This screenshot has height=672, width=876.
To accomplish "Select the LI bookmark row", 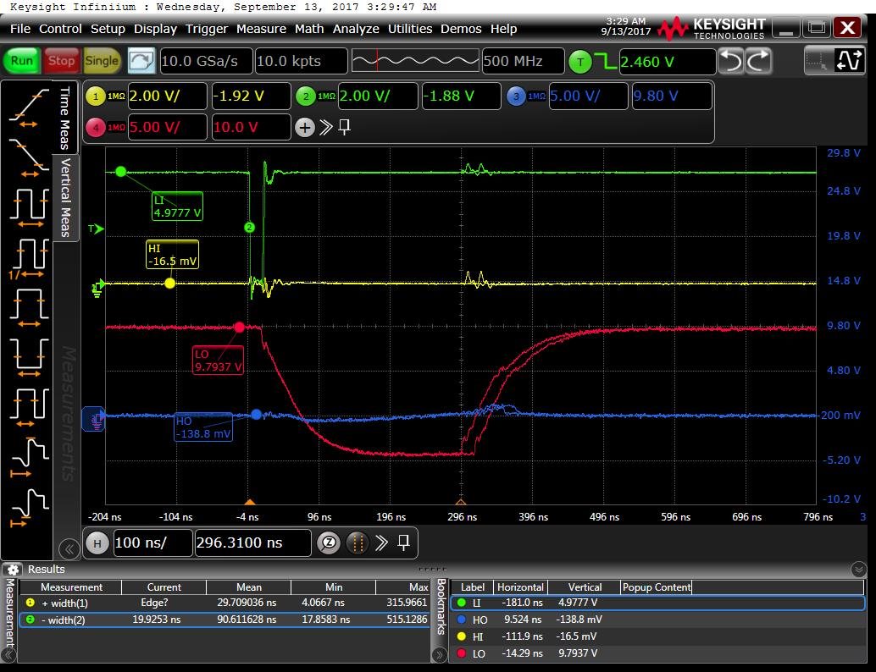I will [x=657, y=603].
